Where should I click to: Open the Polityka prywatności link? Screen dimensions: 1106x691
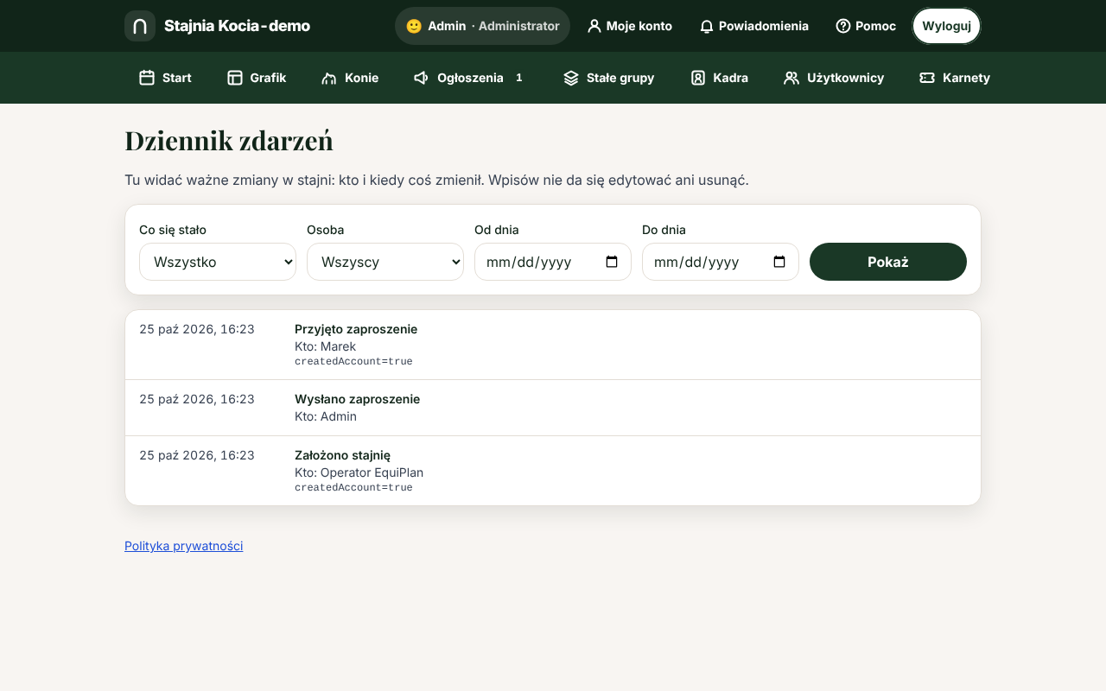click(184, 546)
